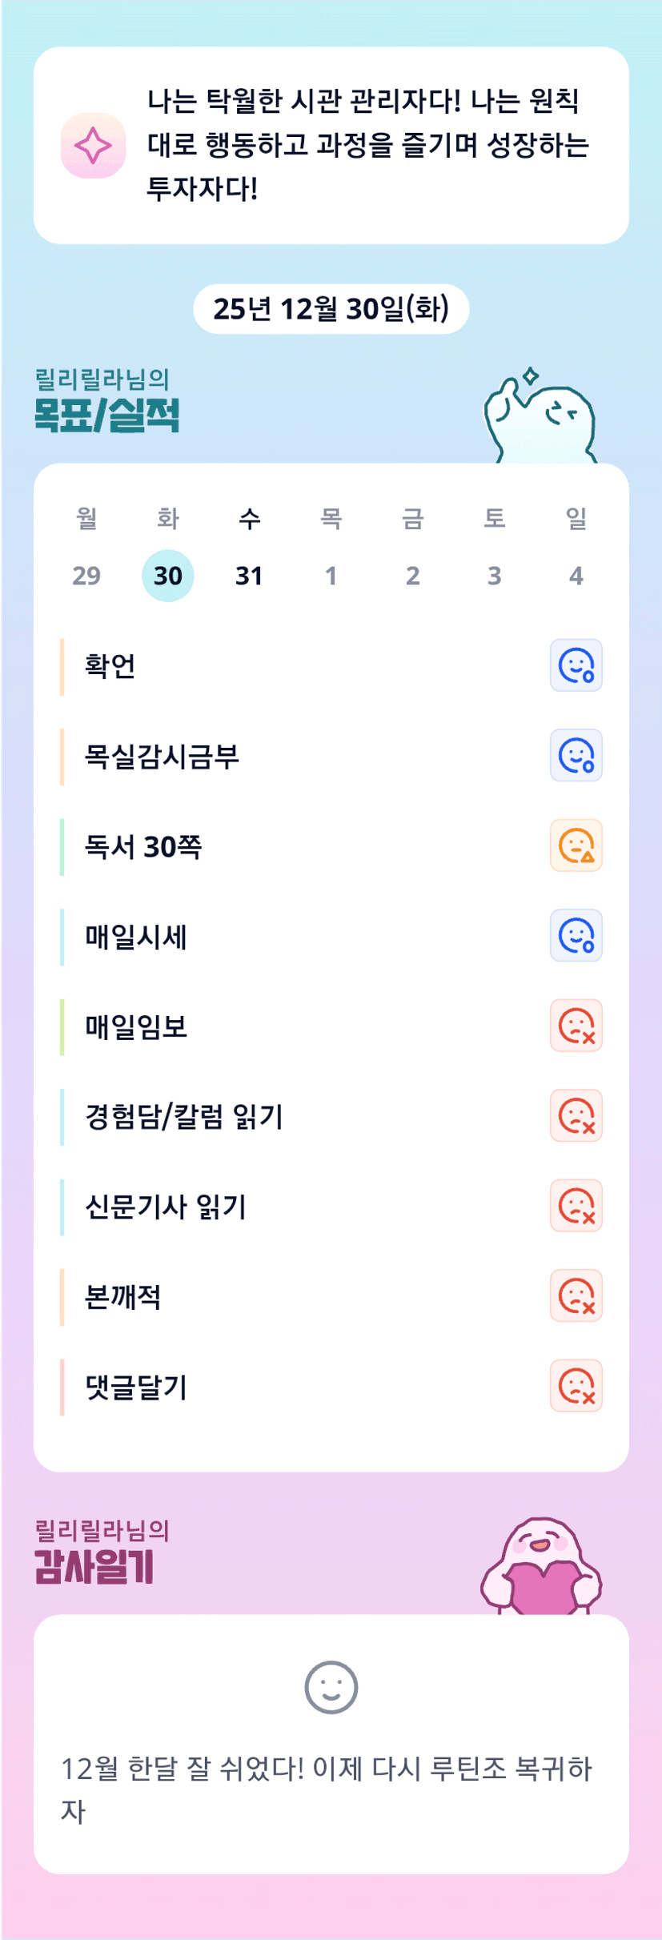The width and height of the screenshot is (662, 1940).
Task: Click the gratitude journal entry text
Action: [x=327, y=1789]
